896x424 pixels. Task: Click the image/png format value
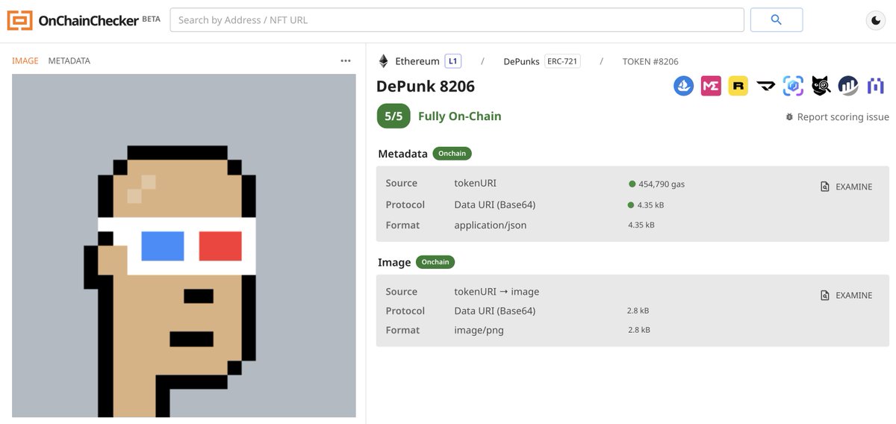tap(479, 330)
